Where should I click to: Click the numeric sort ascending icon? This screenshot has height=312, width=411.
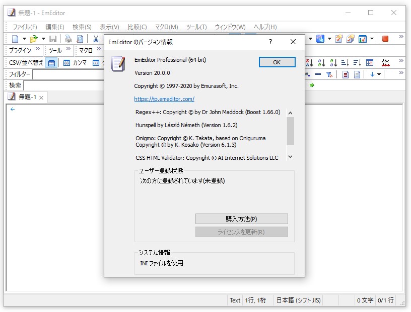pos(321,63)
